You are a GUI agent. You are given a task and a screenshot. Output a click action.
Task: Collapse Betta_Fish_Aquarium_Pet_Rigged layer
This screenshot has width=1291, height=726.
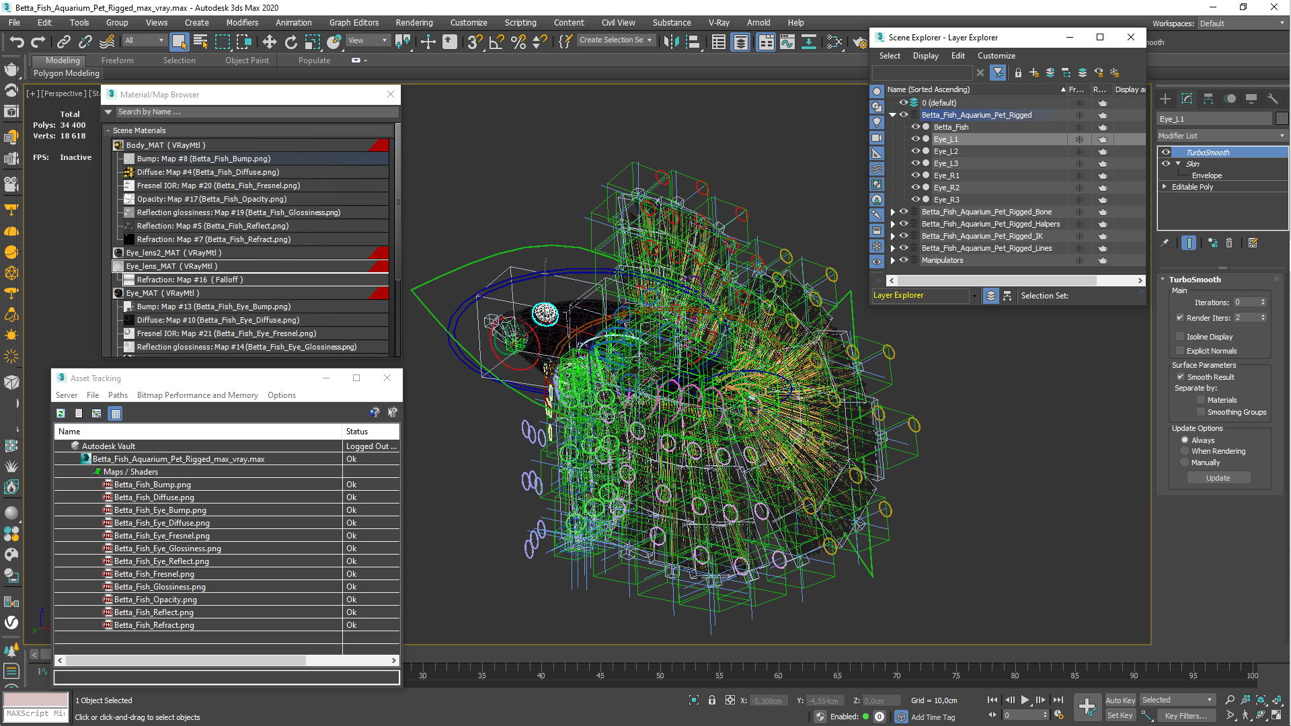pos(893,115)
